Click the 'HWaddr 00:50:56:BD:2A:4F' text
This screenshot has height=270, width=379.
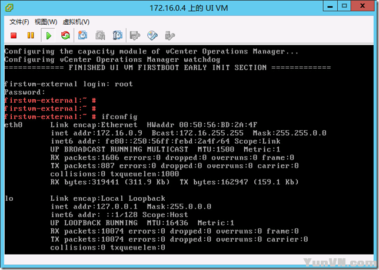[x=202, y=125]
